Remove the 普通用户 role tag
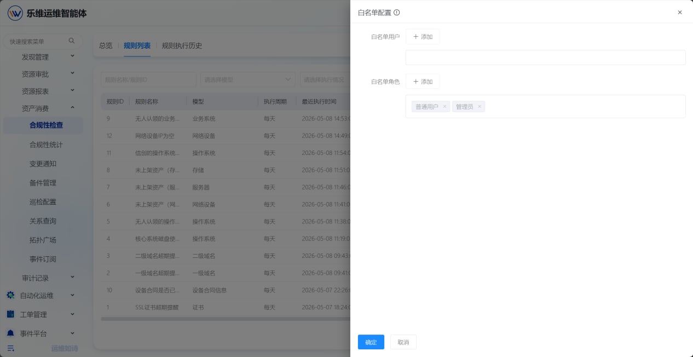This screenshot has width=693, height=357. [x=445, y=107]
